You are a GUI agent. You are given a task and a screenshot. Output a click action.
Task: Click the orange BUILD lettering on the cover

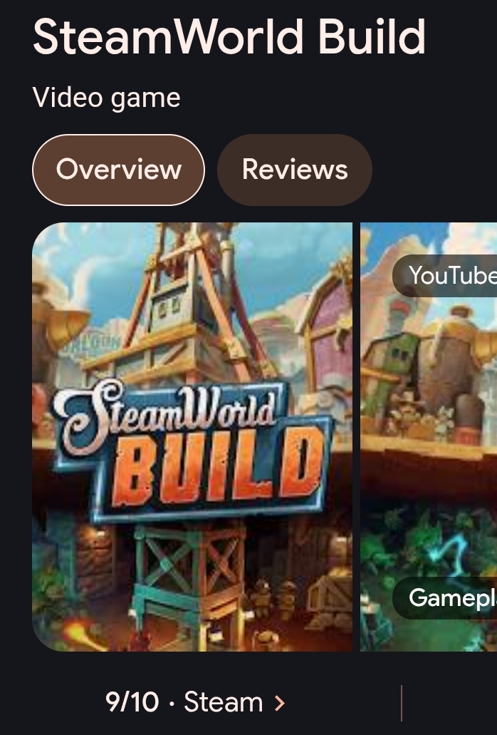218,467
